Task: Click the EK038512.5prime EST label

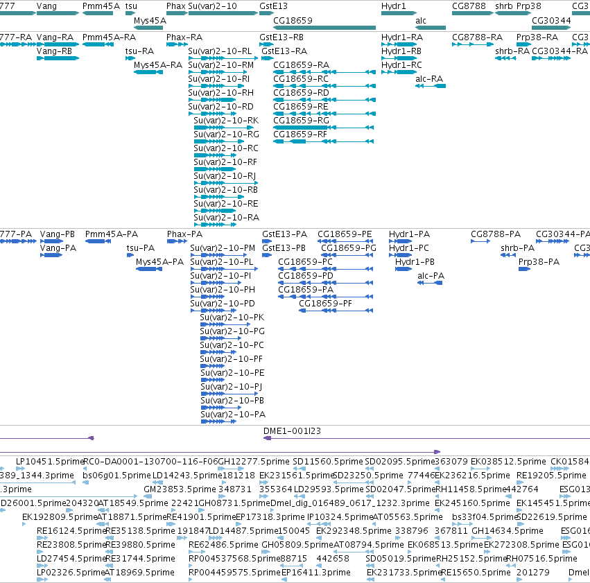Action: pos(508,462)
